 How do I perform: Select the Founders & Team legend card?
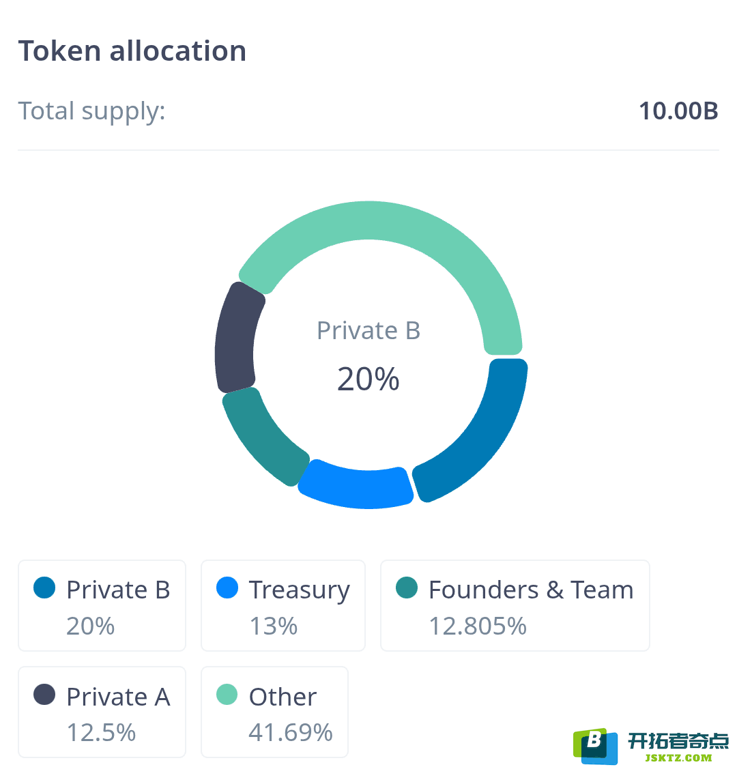point(515,605)
